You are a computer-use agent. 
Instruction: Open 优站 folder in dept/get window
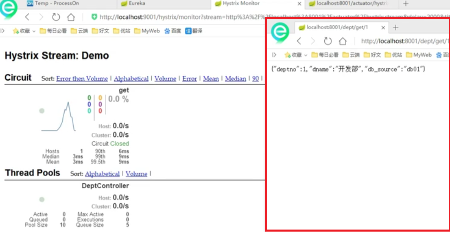pyautogui.click(x=393, y=55)
